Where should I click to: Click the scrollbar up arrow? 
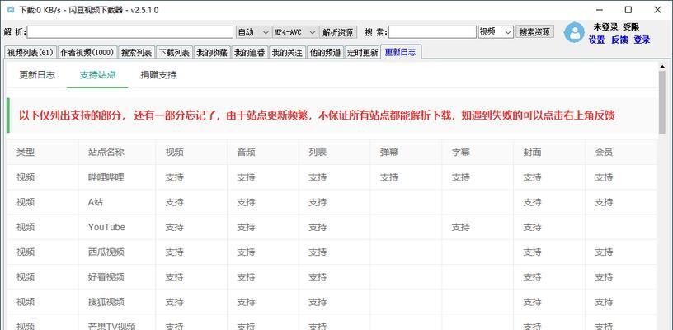[661, 66]
